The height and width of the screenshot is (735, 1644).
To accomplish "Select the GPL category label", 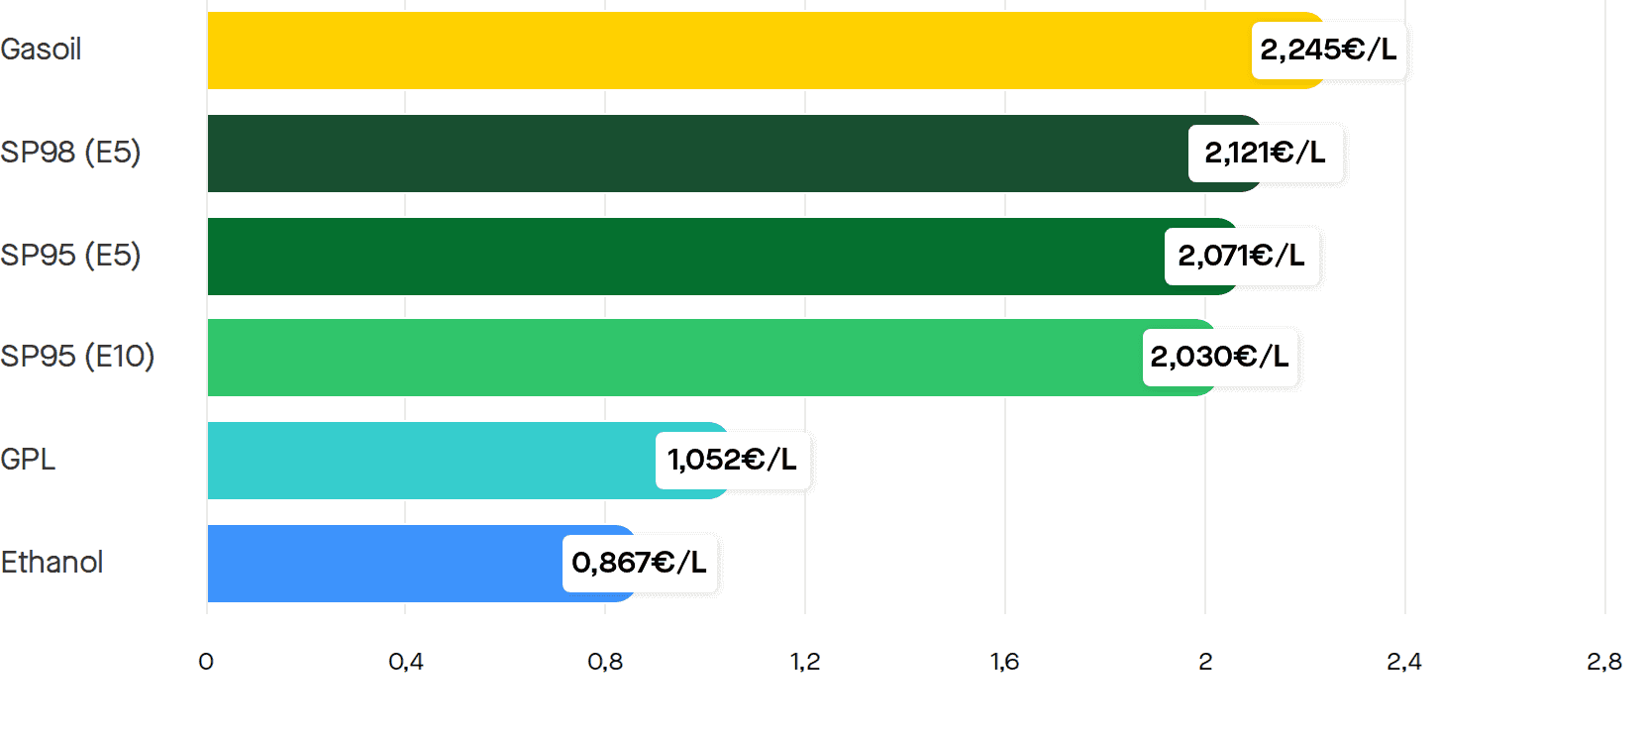I will pos(28,460).
